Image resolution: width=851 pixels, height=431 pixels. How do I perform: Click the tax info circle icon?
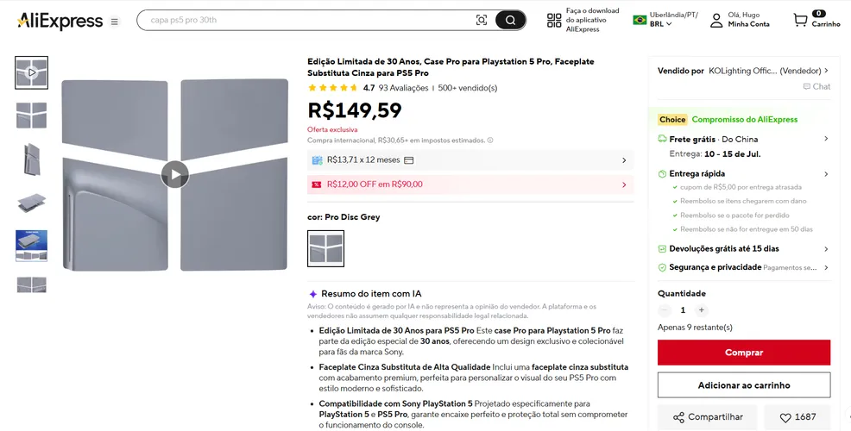pyautogui.click(x=490, y=140)
